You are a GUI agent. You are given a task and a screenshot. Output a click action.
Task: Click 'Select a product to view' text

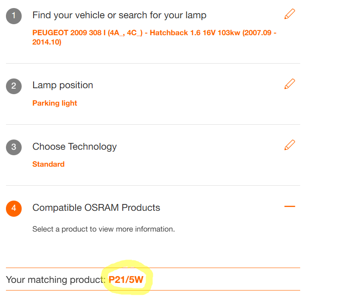click(104, 229)
